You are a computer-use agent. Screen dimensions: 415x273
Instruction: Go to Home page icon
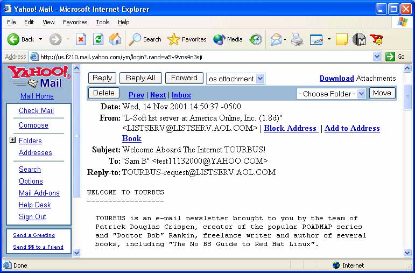(x=115, y=39)
